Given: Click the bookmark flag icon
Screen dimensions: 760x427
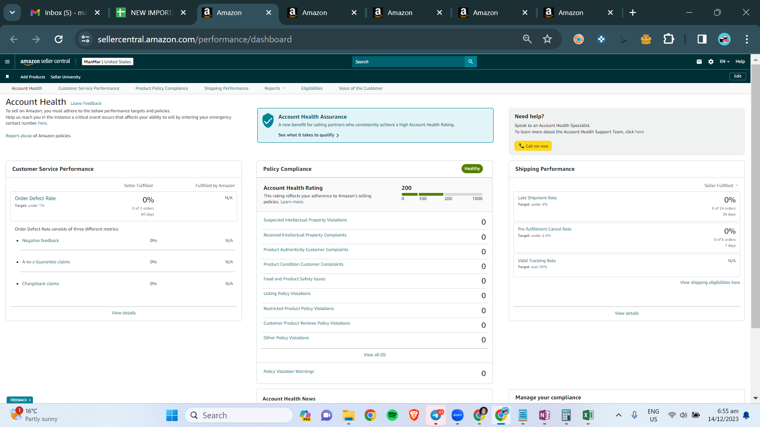Looking at the screenshot, I should 7,77.
